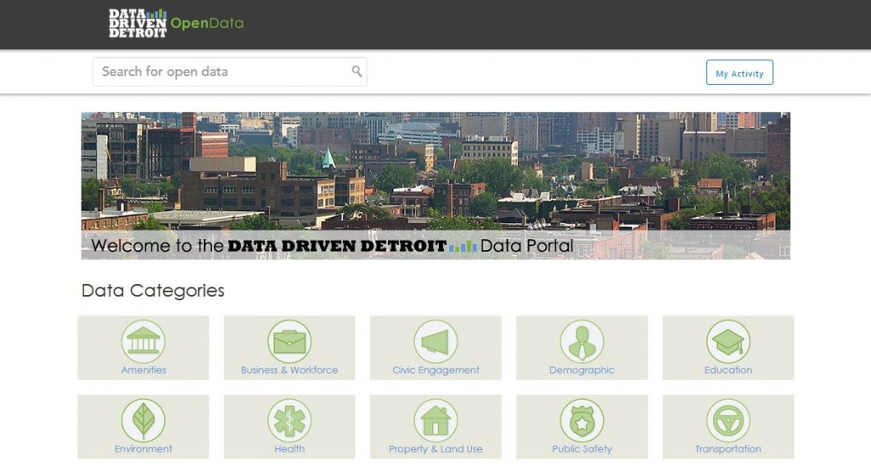Click the Transportation steering wheel icon
The height and width of the screenshot is (467, 871).
728,420
